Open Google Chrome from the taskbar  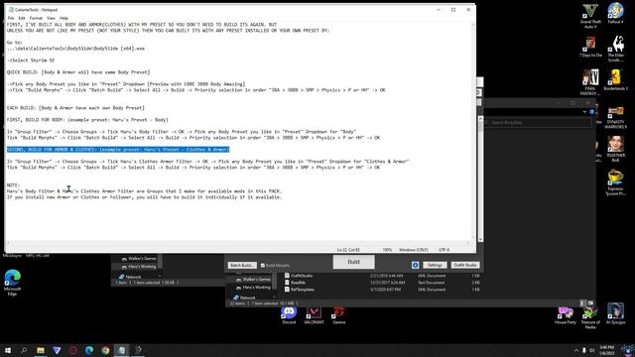coord(105,350)
